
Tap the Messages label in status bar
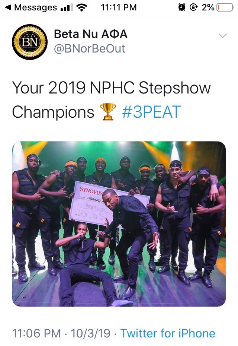coord(35,7)
